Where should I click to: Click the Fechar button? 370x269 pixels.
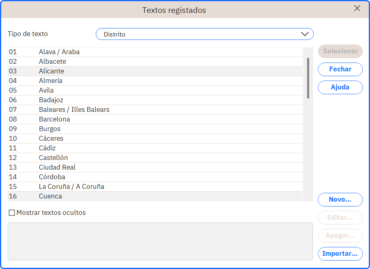(x=340, y=69)
